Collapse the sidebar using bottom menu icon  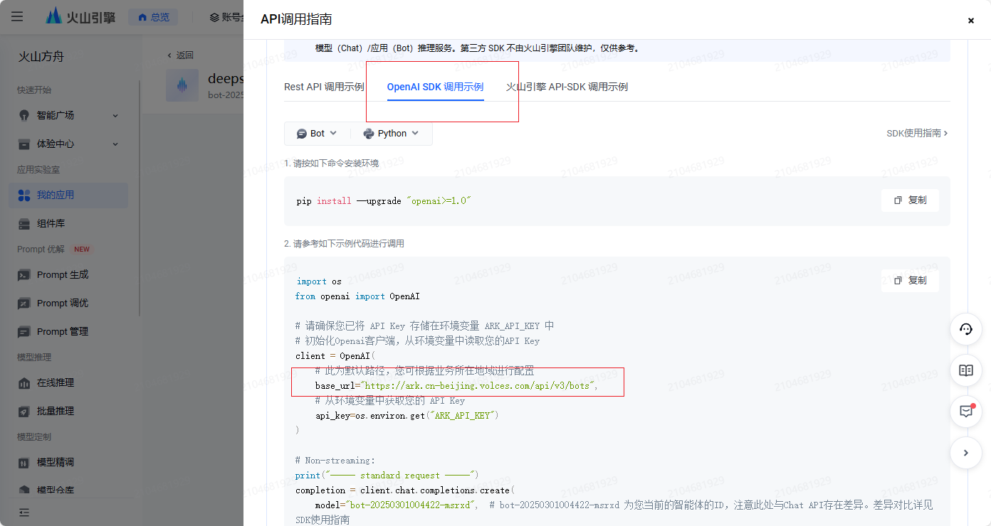point(24,512)
